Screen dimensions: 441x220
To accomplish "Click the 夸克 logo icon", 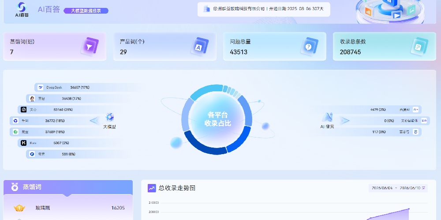I will 32,154.
